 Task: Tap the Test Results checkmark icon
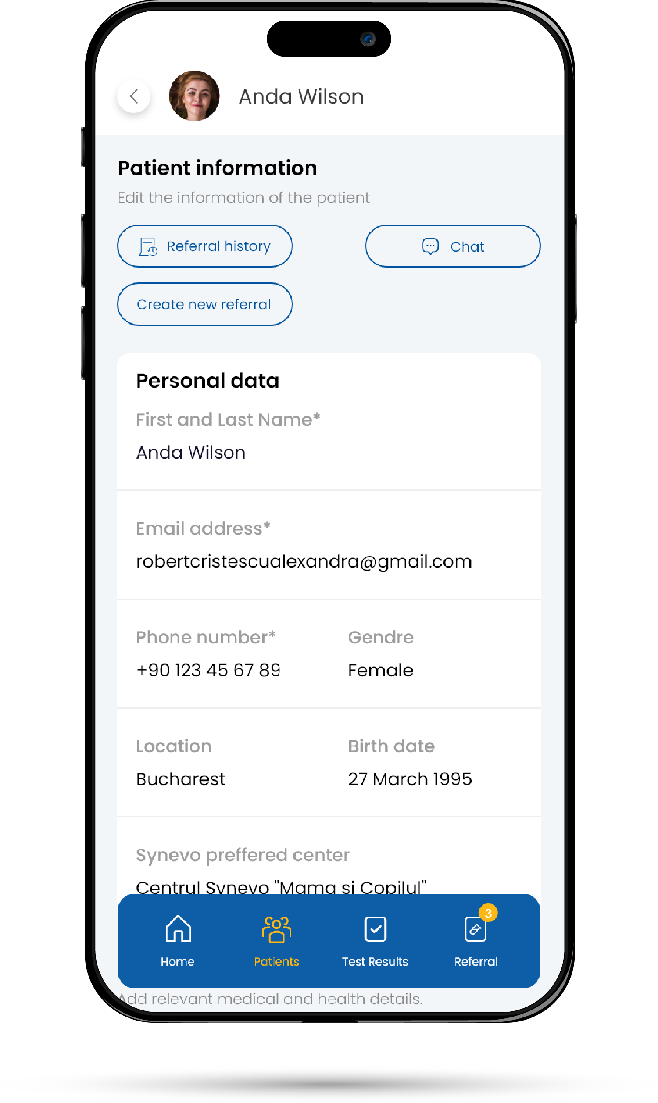click(375, 928)
